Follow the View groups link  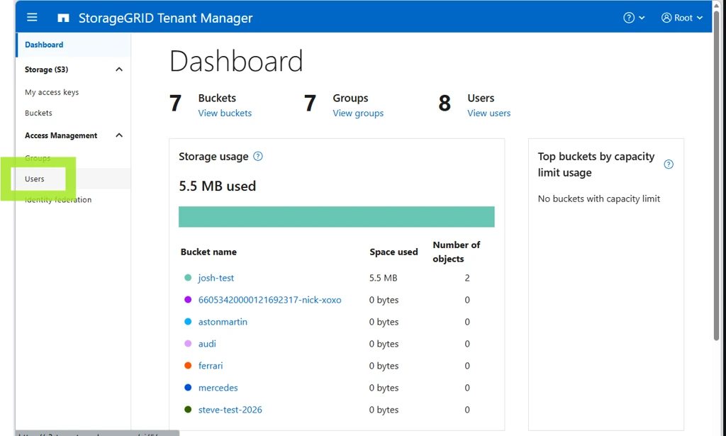coord(358,113)
